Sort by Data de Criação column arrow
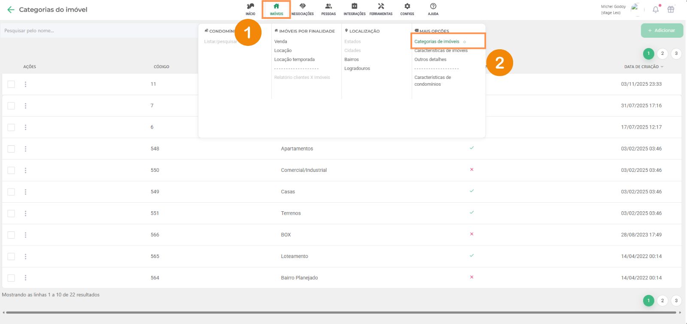This screenshot has width=687, height=324. (x=662, y=67)
